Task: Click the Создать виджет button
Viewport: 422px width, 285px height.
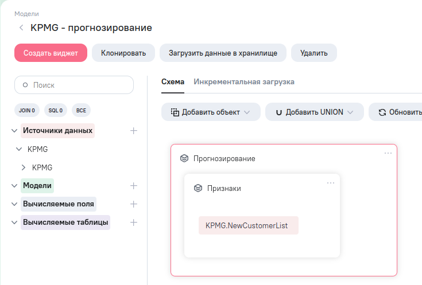Action: point(51,53)
